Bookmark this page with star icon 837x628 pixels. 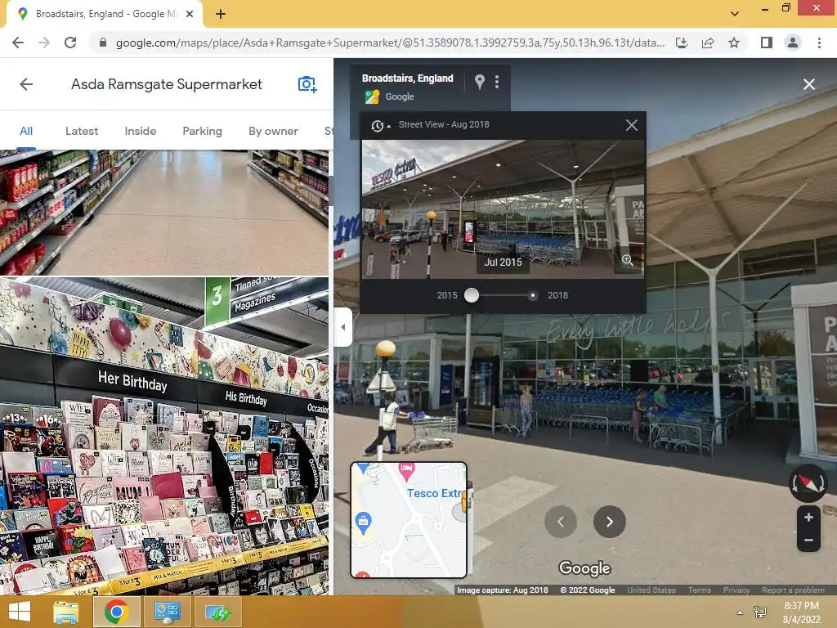pos(734,43)
